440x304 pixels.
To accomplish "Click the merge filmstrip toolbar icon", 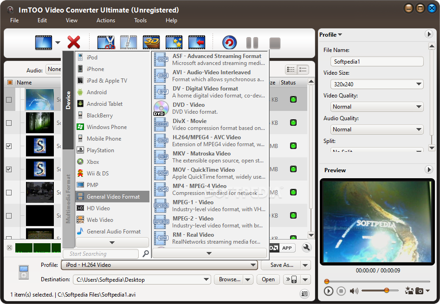I will [129, 43].
